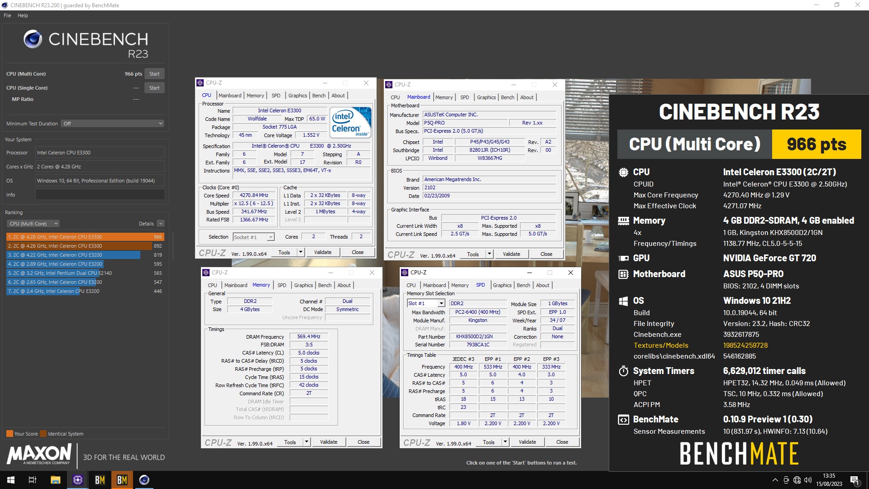Open Tools dropdown arrow in CPU tab window

pyautogui.click(x=301, y=253)
